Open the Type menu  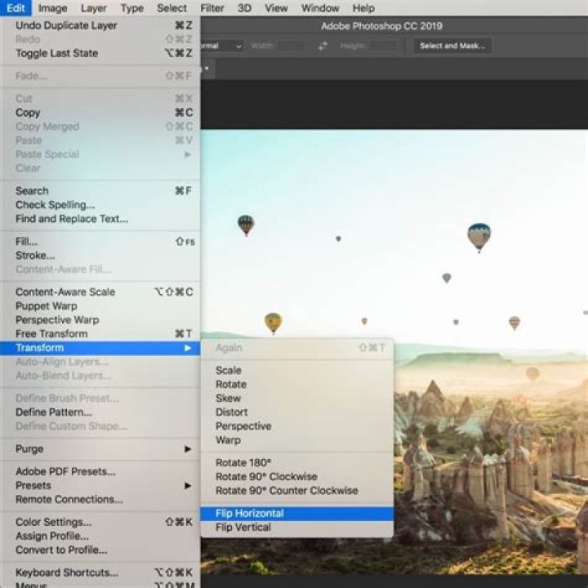click(132, 8)
